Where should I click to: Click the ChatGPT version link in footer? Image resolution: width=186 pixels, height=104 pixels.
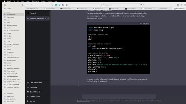pos(83,101)
